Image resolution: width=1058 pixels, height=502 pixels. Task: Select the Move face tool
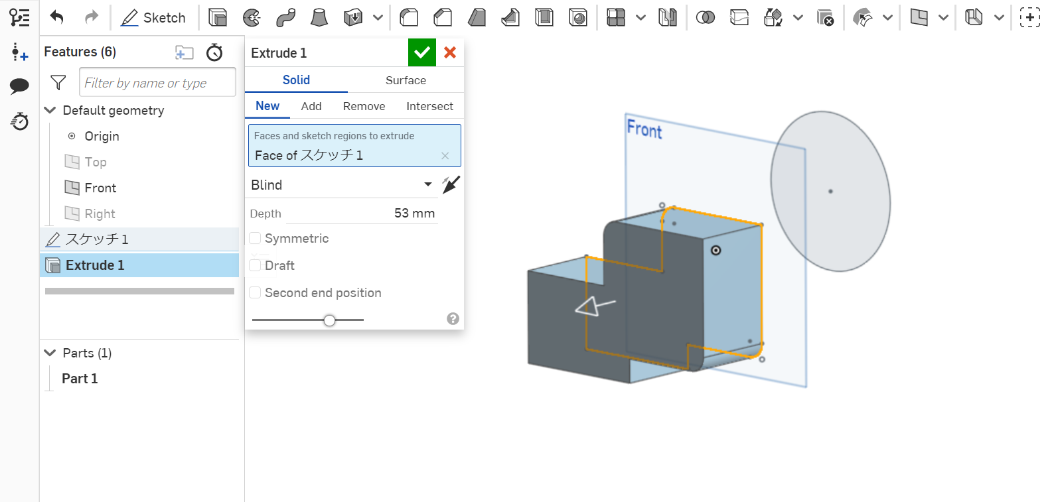[x=862, y=17]
